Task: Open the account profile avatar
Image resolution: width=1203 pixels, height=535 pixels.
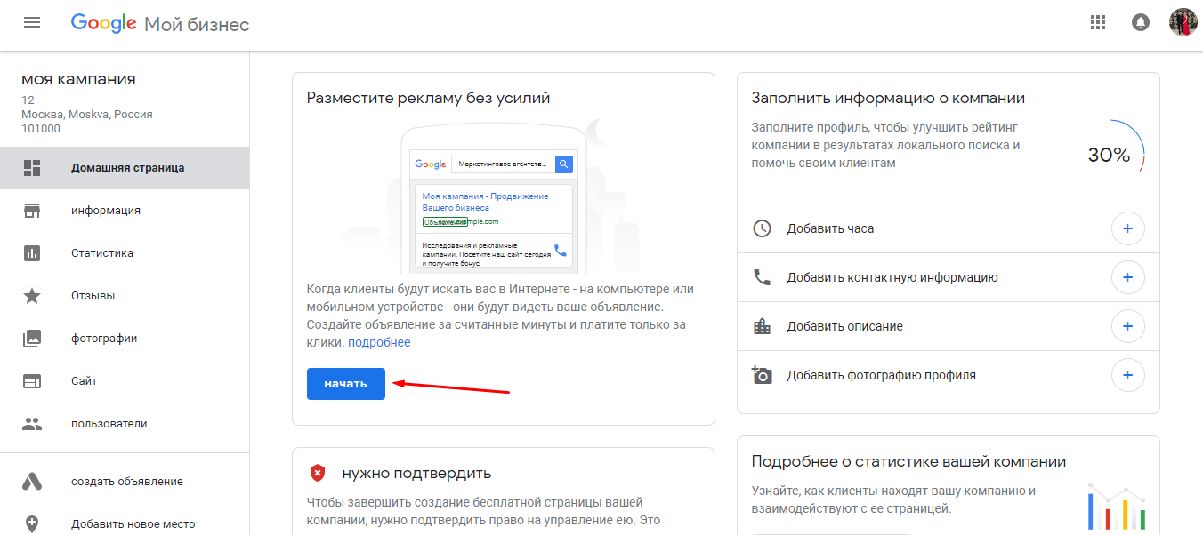Action: point(1183,23)
